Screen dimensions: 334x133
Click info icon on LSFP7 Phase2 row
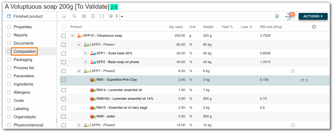pos(293,71)
